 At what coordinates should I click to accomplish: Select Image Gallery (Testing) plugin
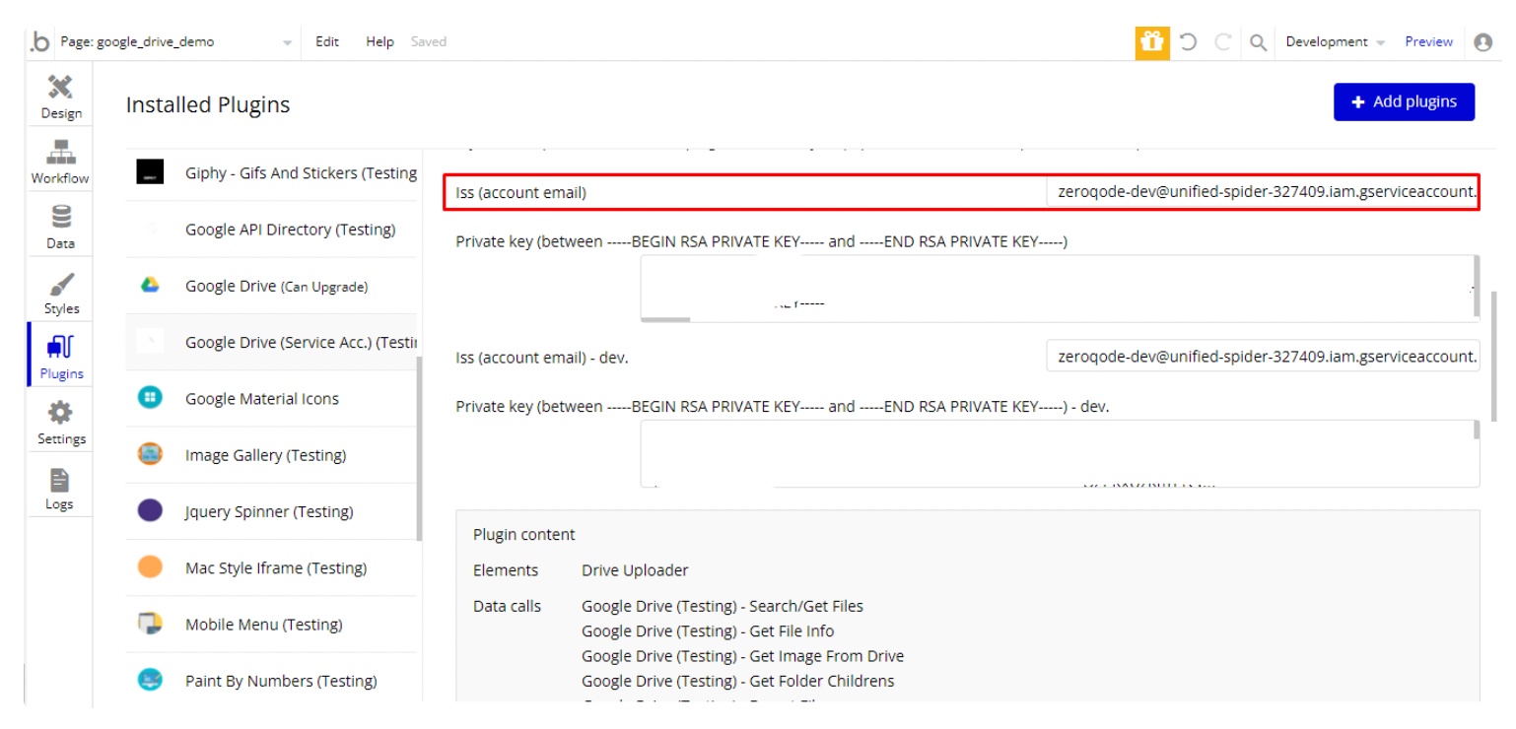(271, 454)
